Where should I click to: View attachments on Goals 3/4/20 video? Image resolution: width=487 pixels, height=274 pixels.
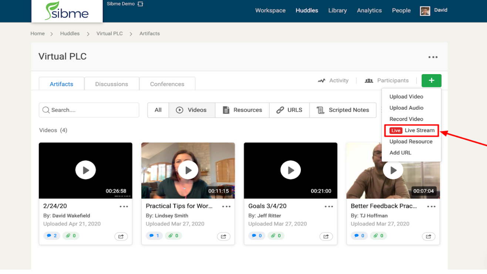pos(276,236)
